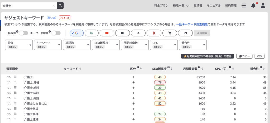Click the magnifier search button
Viewport: 270px width, 123px height.
(x=60, y=5)
